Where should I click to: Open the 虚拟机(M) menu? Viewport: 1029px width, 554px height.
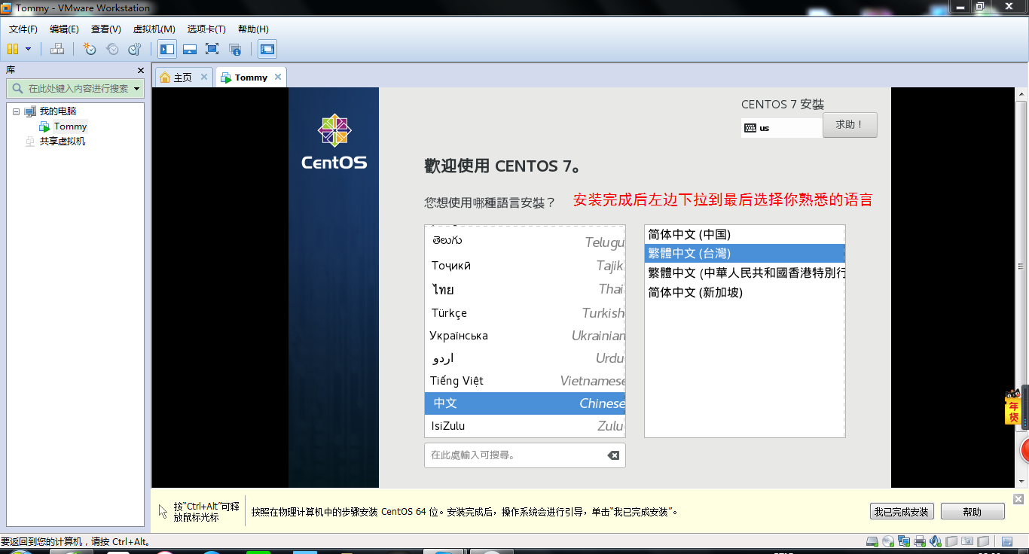(x=154, y=29)
